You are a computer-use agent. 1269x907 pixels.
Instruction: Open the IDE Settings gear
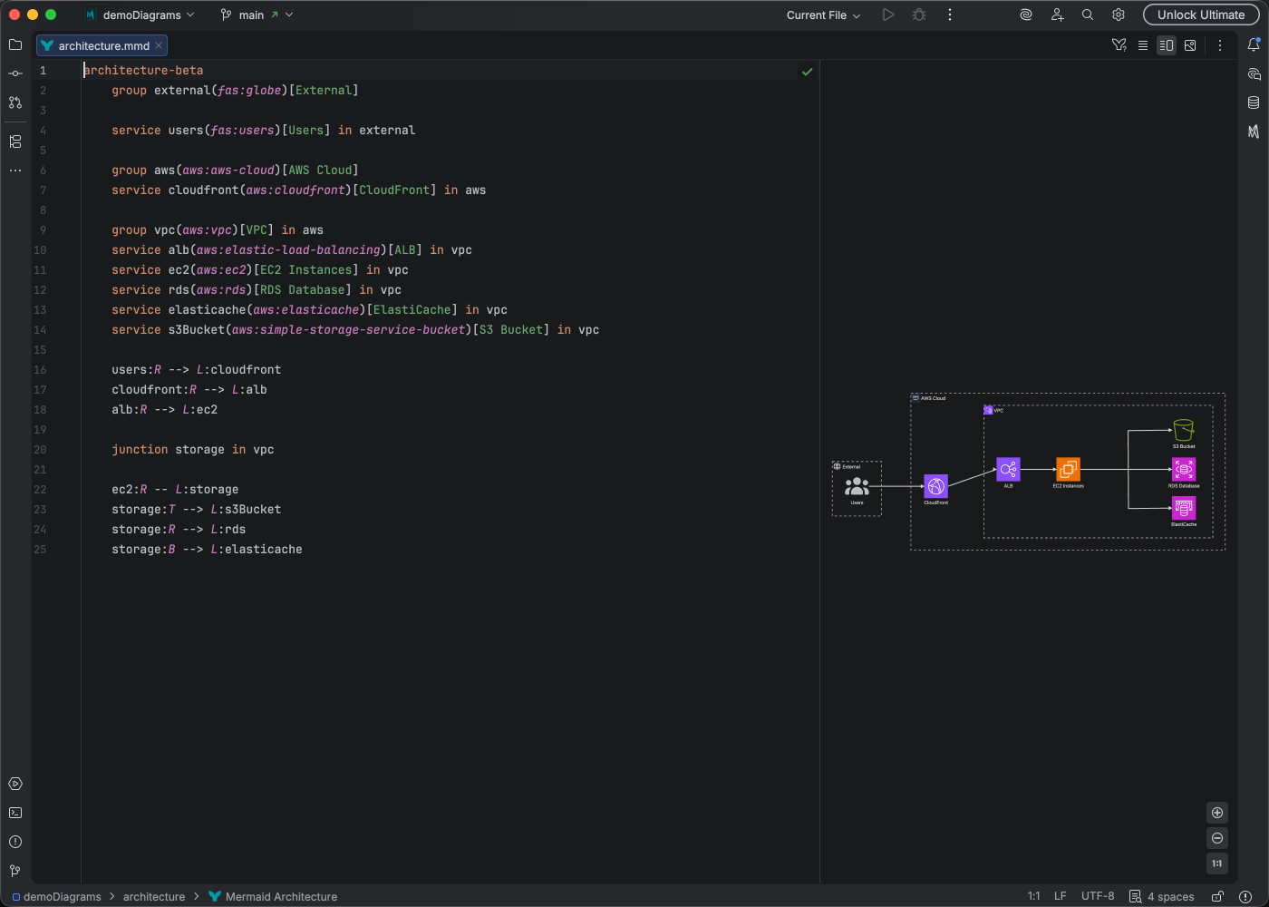[x=1118, y=15]
